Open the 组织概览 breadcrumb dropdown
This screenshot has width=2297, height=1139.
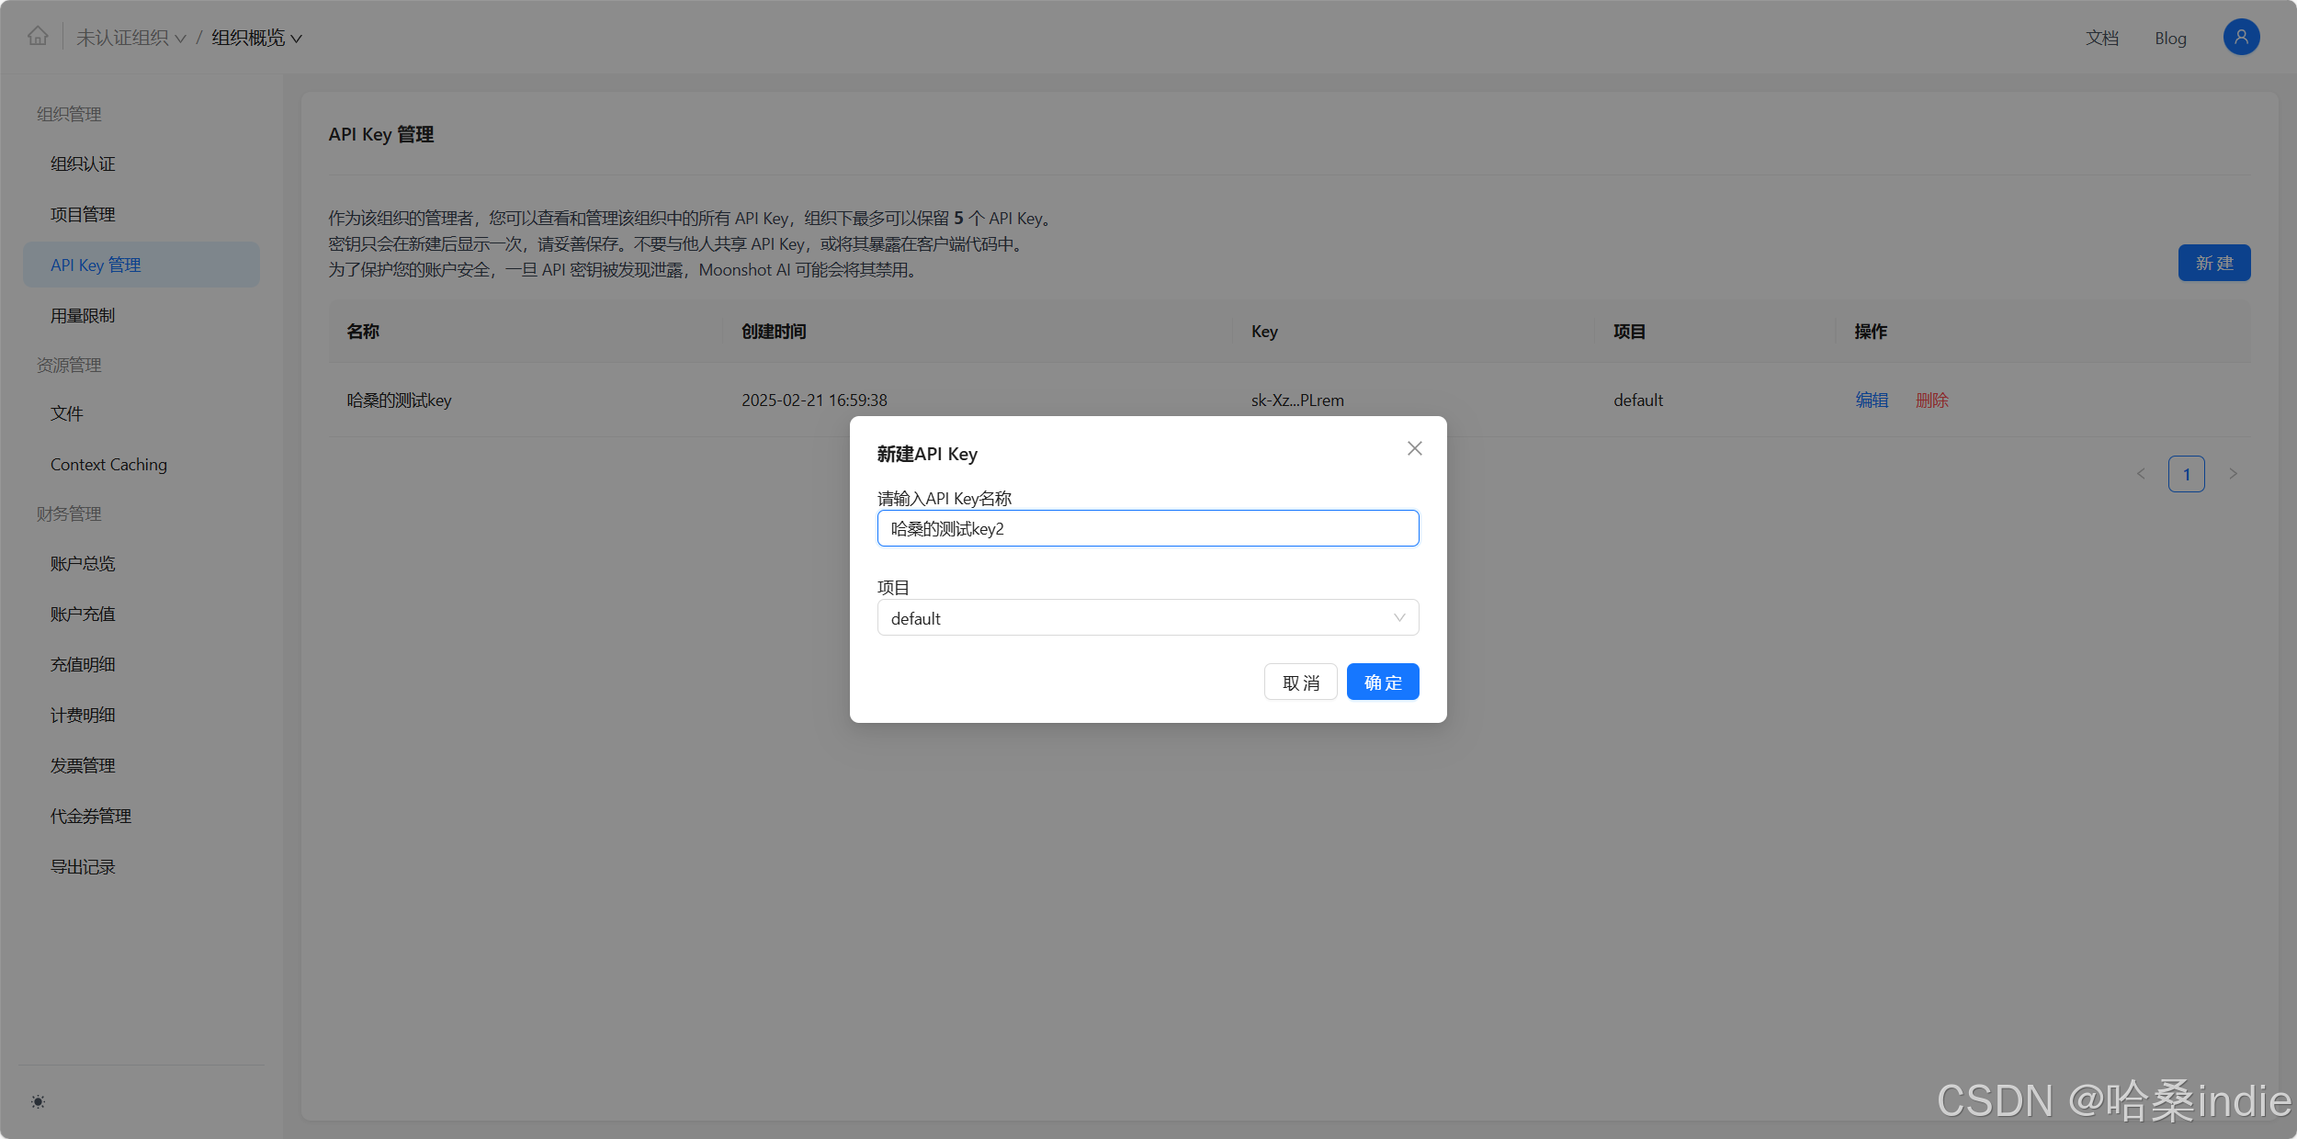coord(256,38)
